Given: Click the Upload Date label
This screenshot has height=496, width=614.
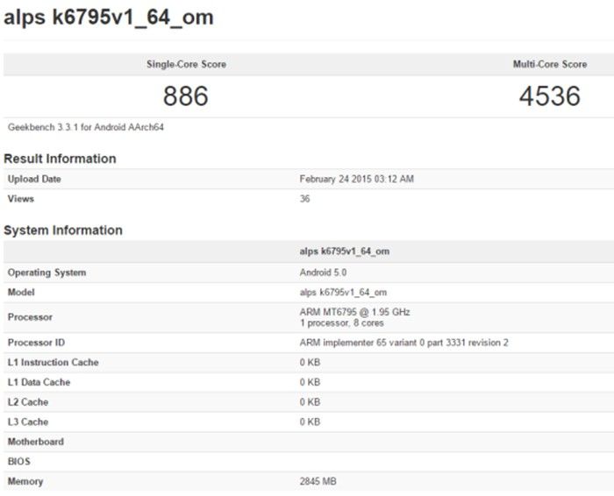Looking at the screenshot, I should coord(34,179).
